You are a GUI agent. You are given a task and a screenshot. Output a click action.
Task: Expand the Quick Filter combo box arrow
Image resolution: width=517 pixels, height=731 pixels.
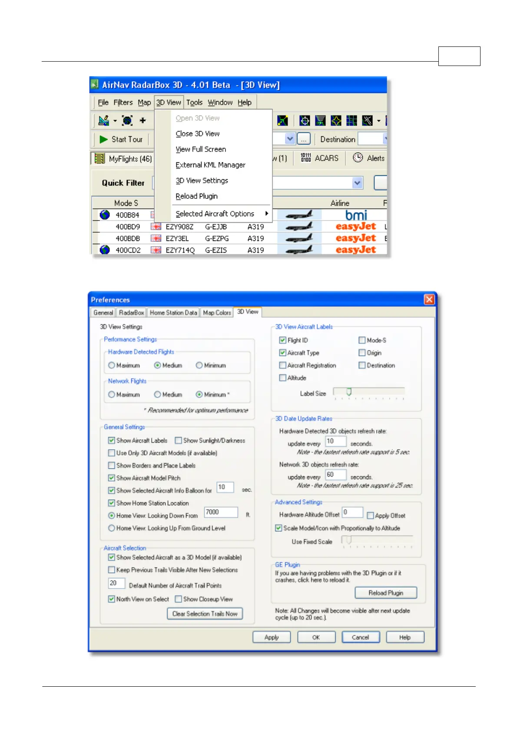point(357,183)
